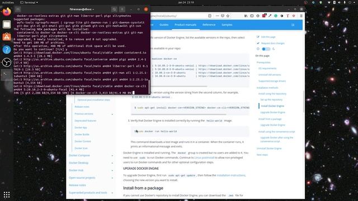Go to Install using the convenience script

coord(277,132)
